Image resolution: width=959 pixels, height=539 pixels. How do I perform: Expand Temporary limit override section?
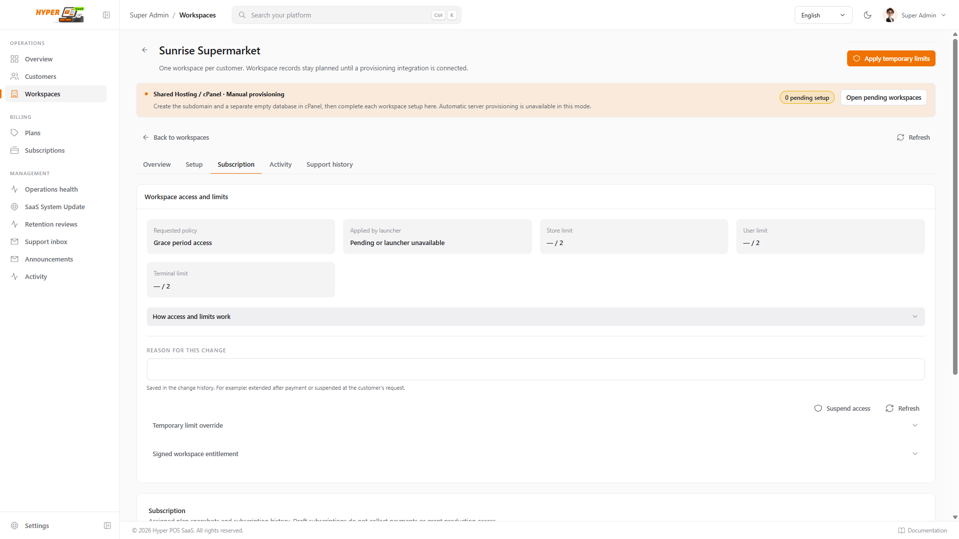(535, 425)
